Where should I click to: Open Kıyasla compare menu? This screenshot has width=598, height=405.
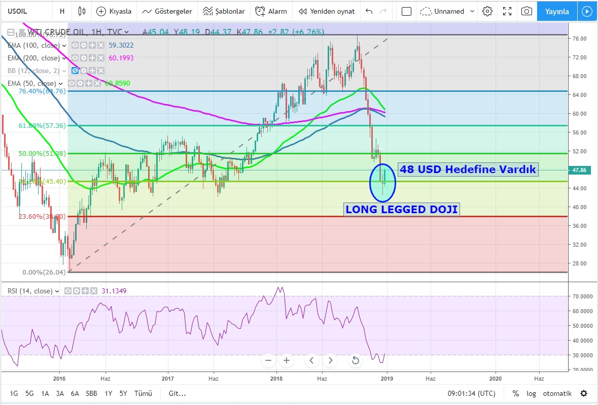[114, 11]
